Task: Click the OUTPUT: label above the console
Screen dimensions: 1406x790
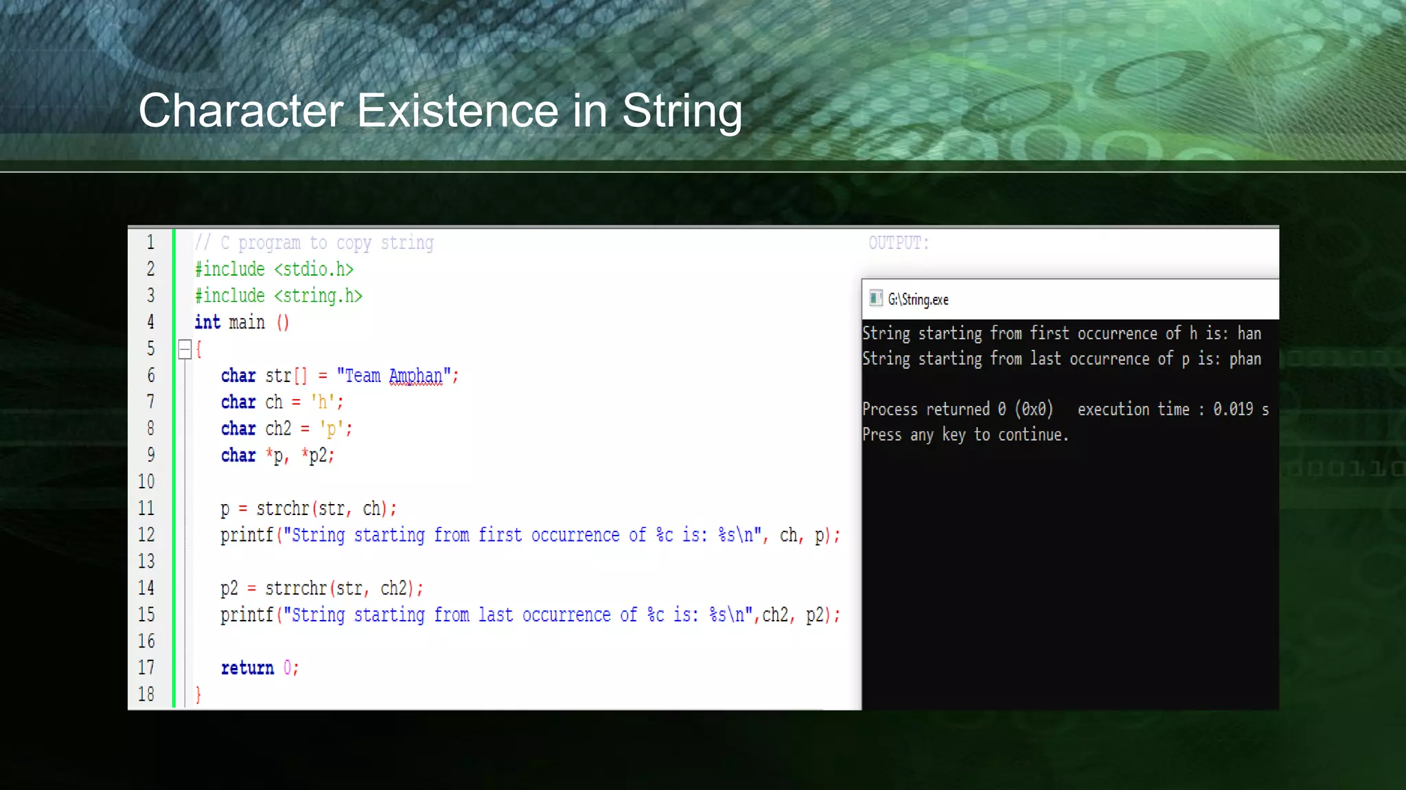Action: tap(898, 243)
